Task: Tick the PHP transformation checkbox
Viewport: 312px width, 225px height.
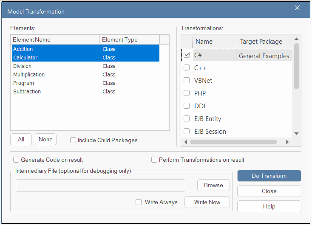Action: tap(187, 93)
